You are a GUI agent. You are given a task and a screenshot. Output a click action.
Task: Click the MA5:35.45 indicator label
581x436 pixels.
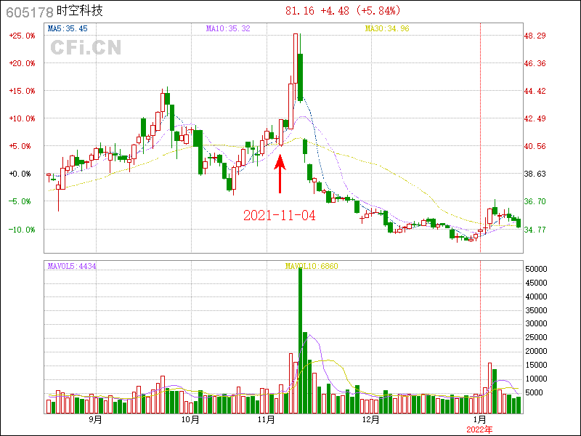67,28
